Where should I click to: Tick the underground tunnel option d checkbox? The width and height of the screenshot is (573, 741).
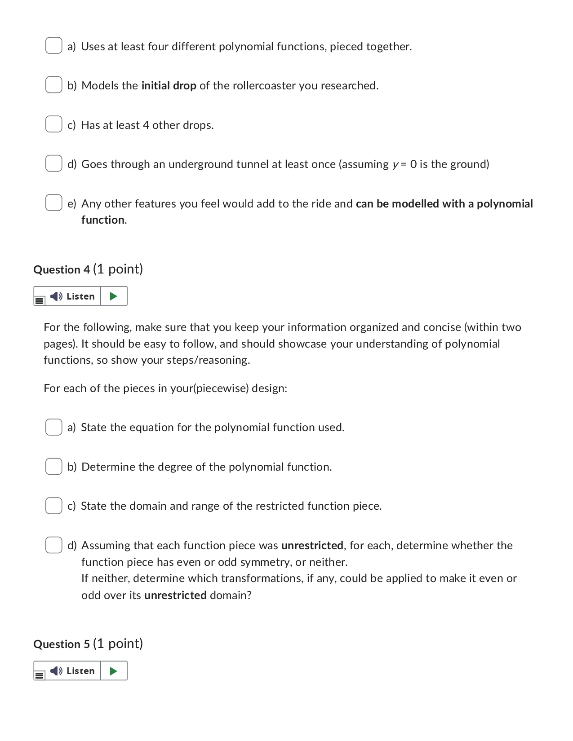pyautogui.click(x=53, y=163)
